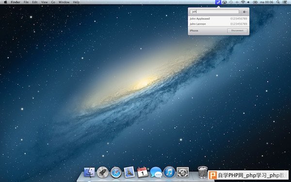
Task: Click the phone dialer menu bar icon
Action: [218, 2]
